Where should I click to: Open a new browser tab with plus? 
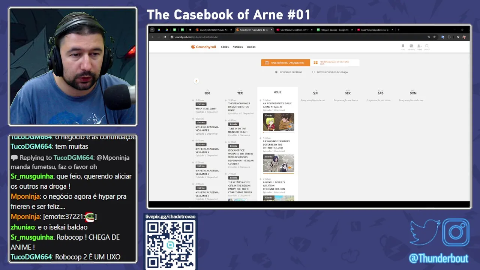pyautogui.click(x=399, y=30)
